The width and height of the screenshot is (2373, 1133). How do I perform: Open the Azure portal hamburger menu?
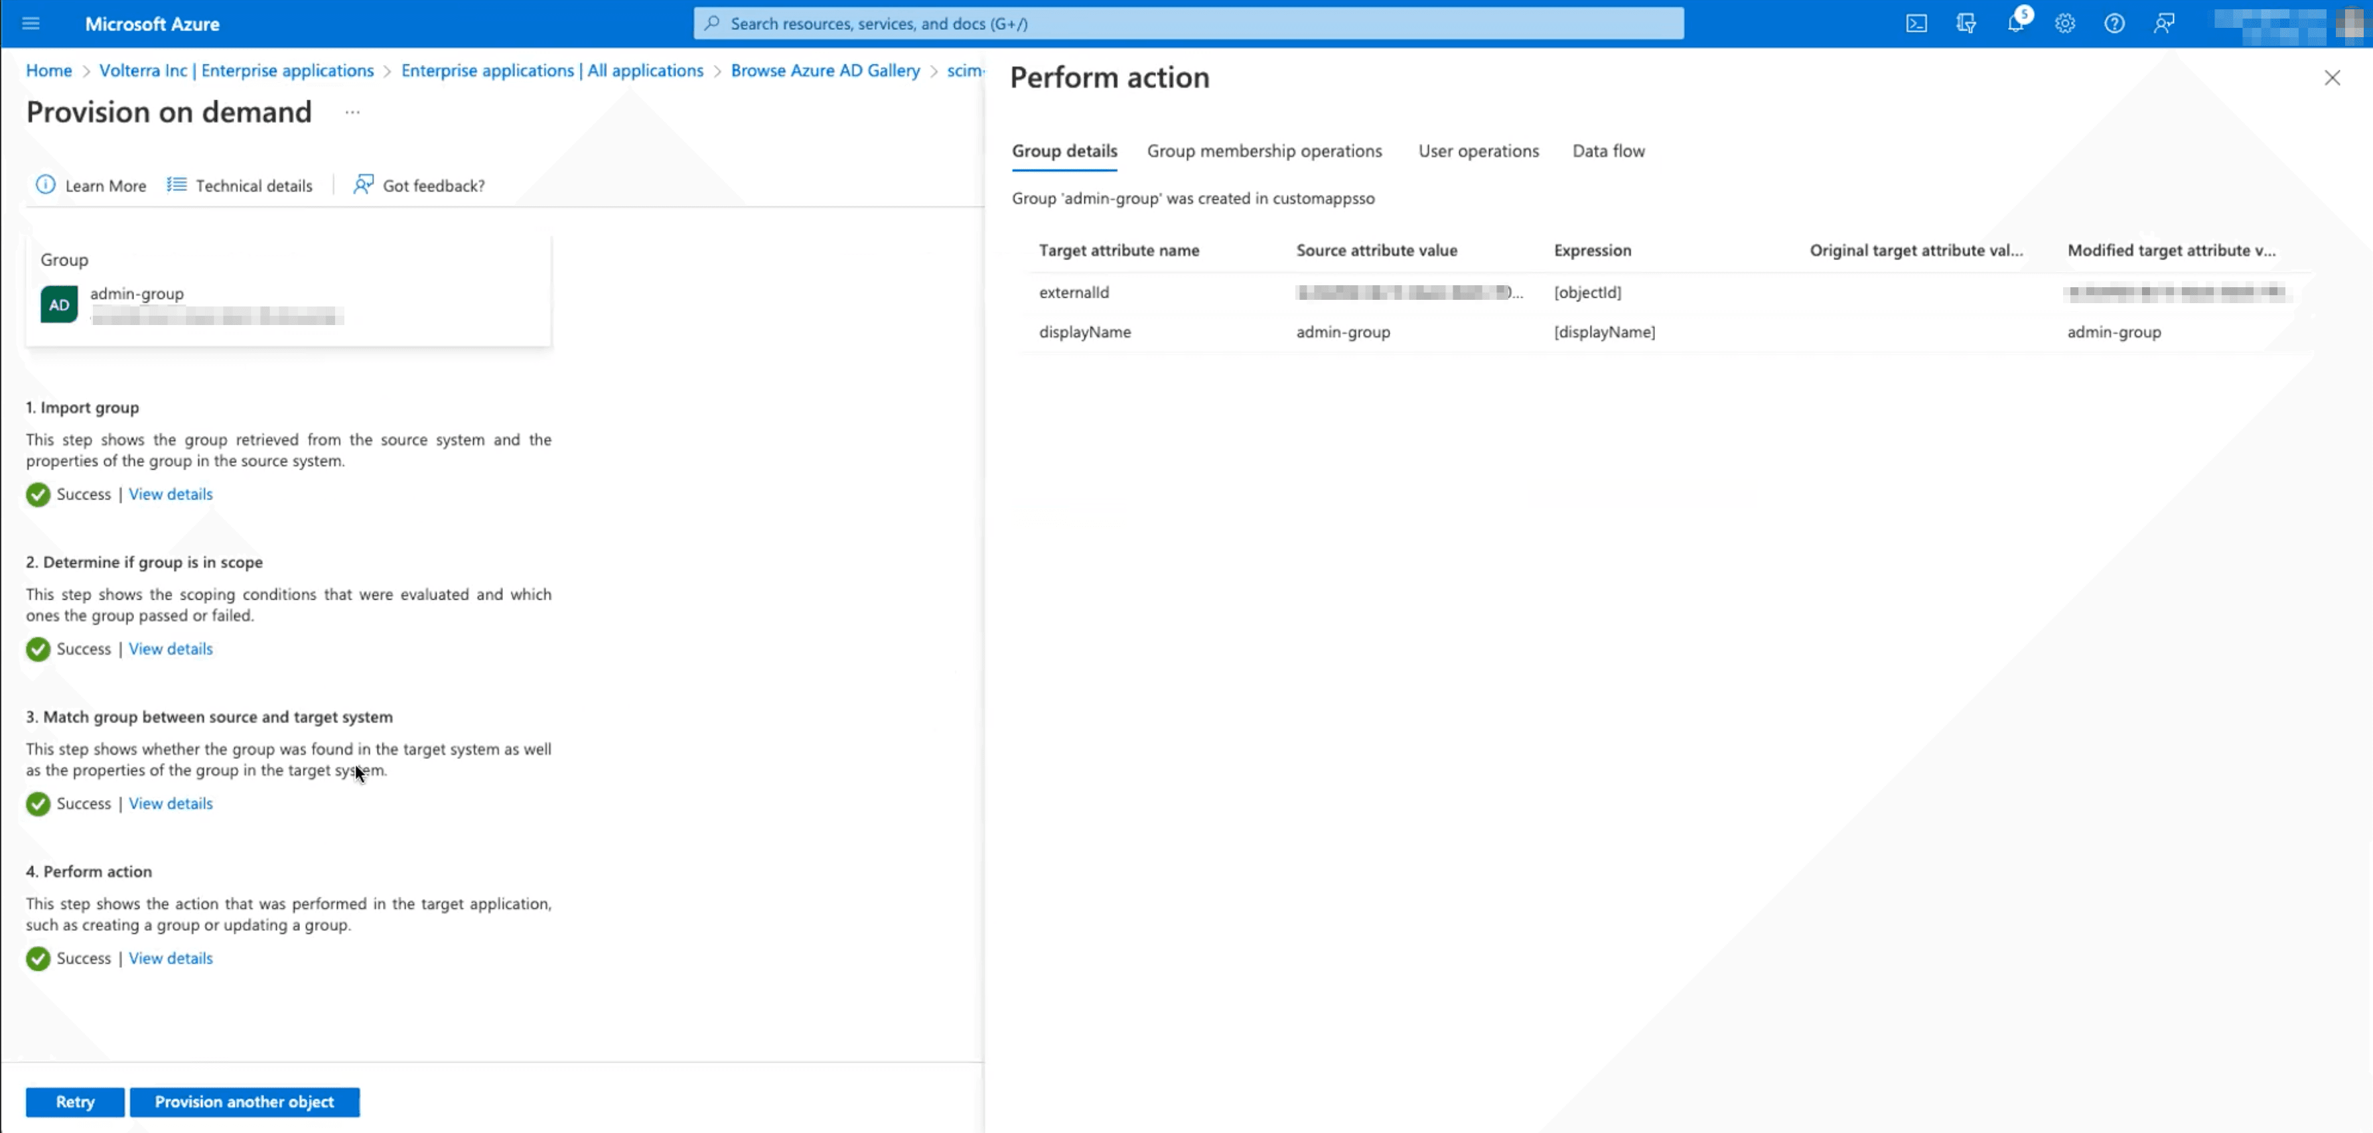31,24
